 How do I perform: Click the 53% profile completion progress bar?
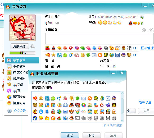pyautogui.click(x=22, y=53)
